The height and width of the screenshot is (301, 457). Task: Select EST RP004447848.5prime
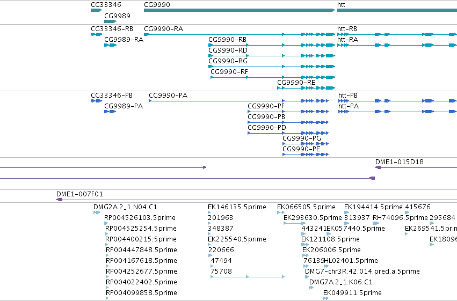[141, 251]
